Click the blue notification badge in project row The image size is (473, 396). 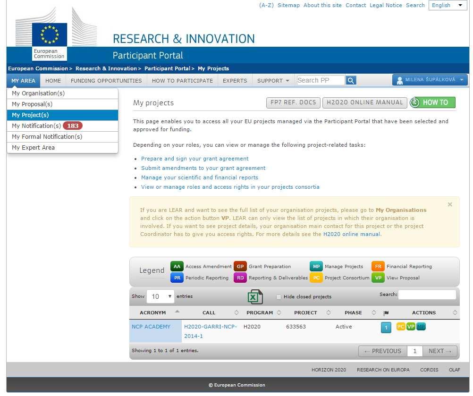(386, 328)
